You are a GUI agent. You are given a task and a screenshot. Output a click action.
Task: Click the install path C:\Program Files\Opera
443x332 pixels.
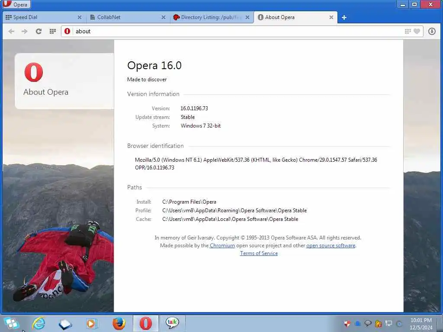coord(189,202)
